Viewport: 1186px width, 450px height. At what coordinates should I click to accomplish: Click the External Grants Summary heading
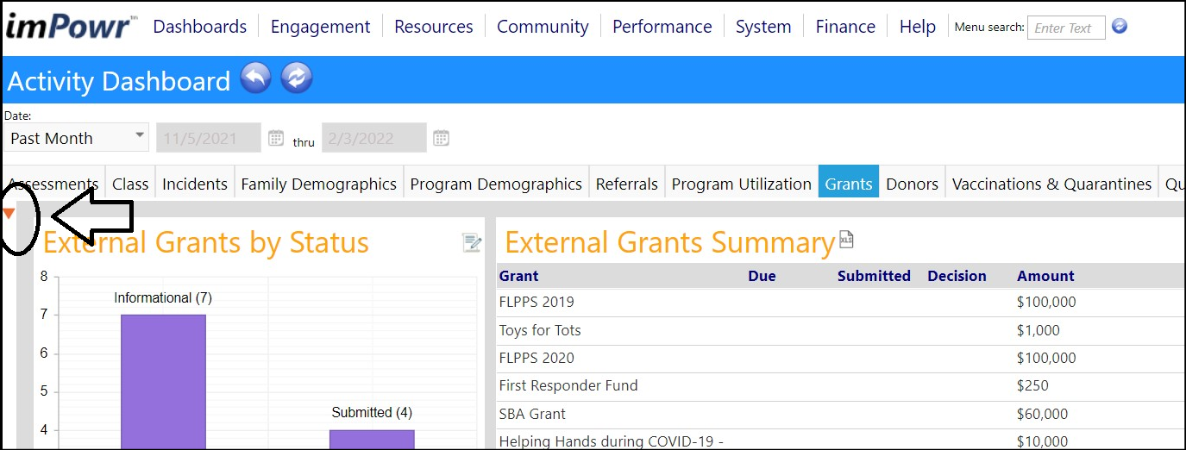[x=669, y=243]
